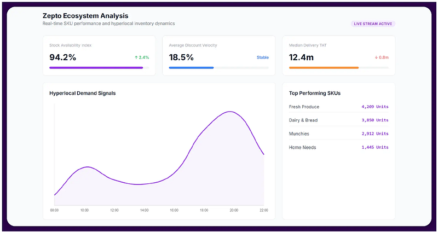Open the Median Delivery TAT card

click(x=338, y=56)
